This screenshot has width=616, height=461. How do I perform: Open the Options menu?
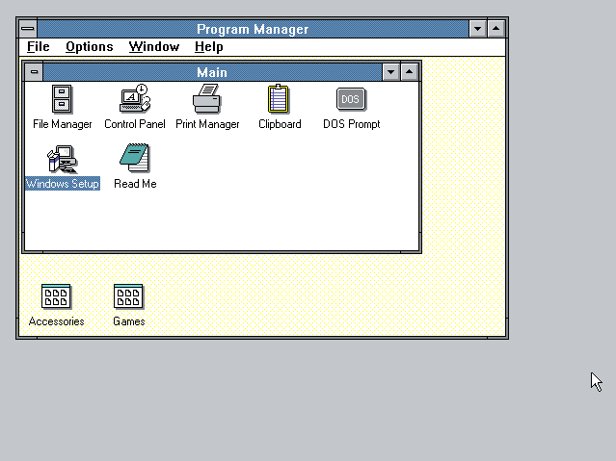tap(90, 47)
